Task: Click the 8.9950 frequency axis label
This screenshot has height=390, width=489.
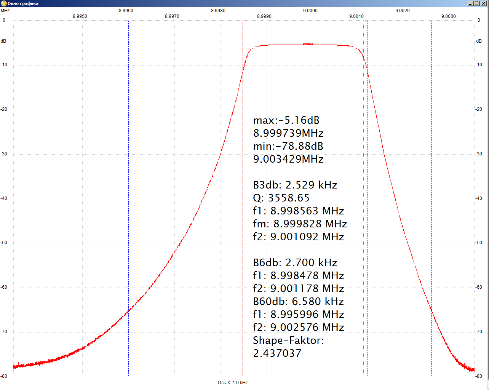Action: 80,16
